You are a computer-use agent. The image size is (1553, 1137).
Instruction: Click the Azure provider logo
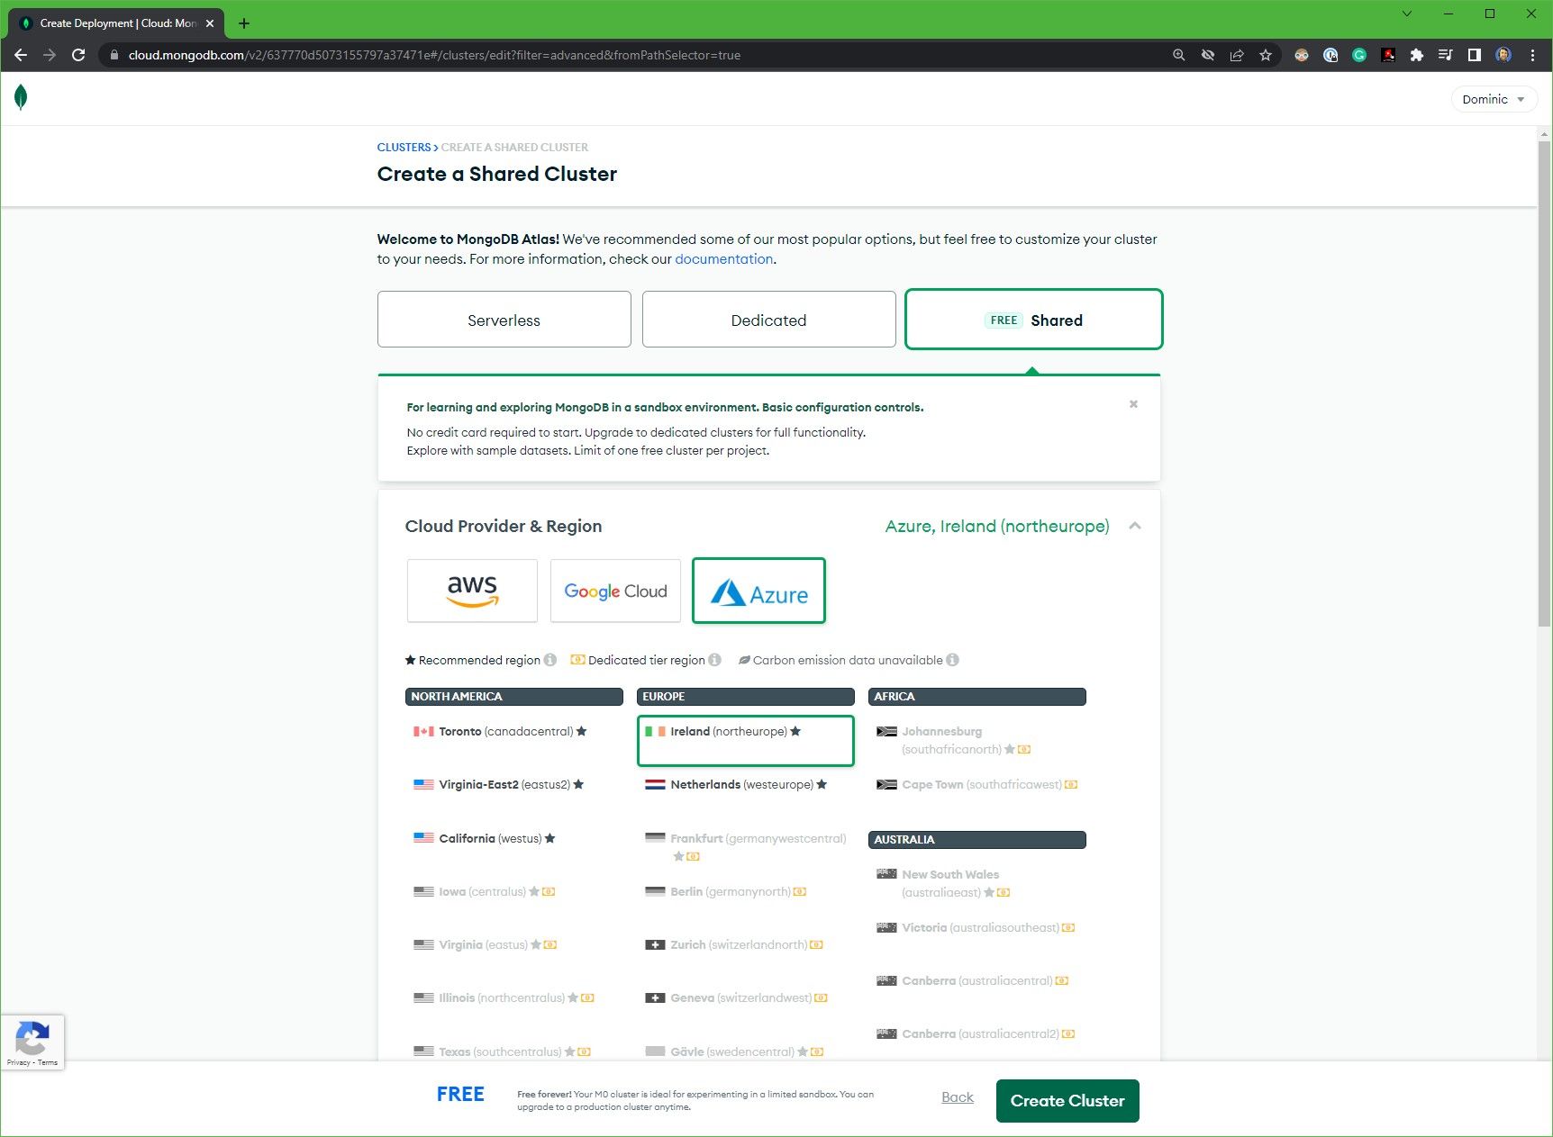click(758, 591)
